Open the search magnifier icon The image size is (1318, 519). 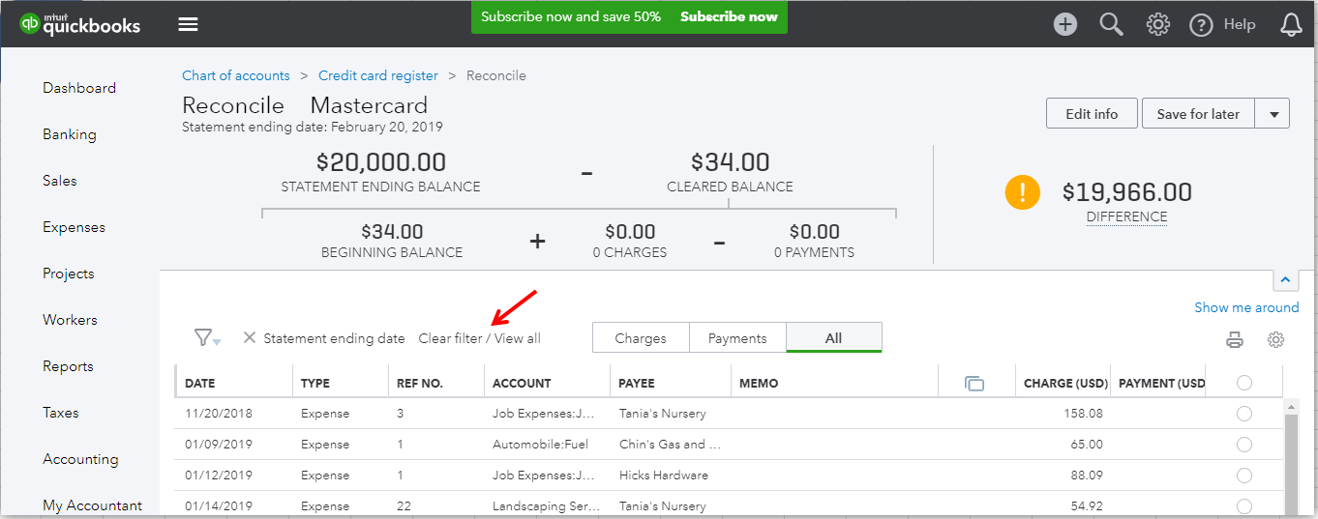click(1112, 24)
